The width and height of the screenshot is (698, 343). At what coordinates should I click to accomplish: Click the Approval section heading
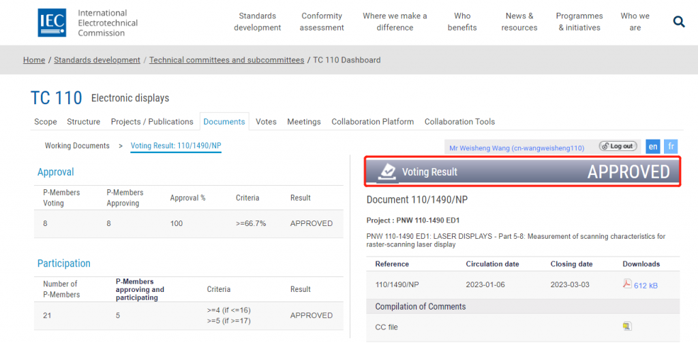[56, 172]
